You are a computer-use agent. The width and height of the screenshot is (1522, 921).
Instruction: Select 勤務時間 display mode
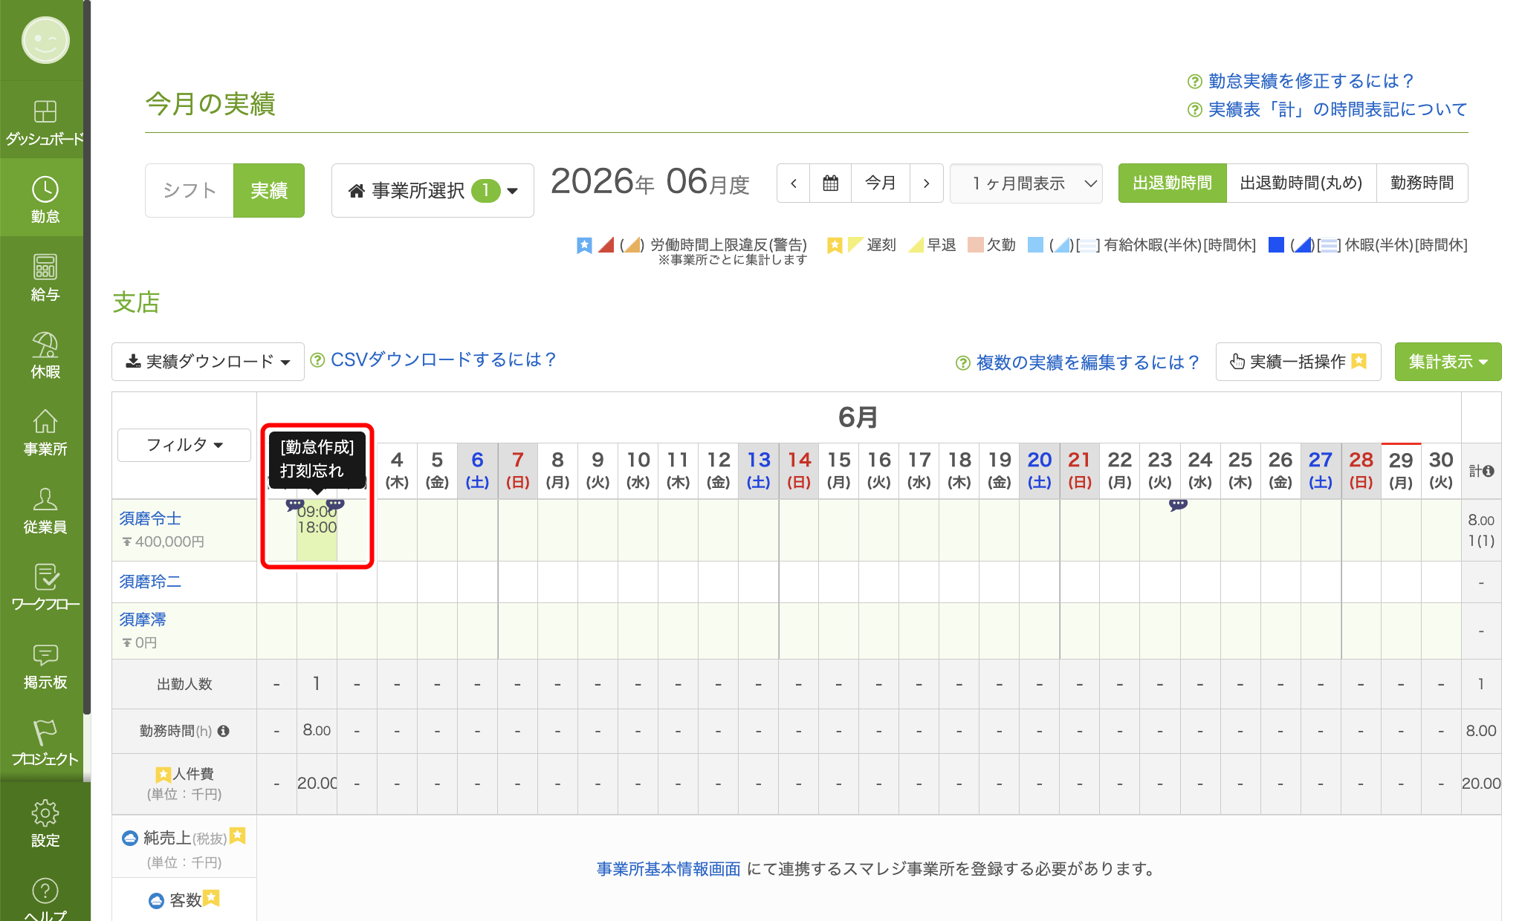click(x=1422, y=183)
